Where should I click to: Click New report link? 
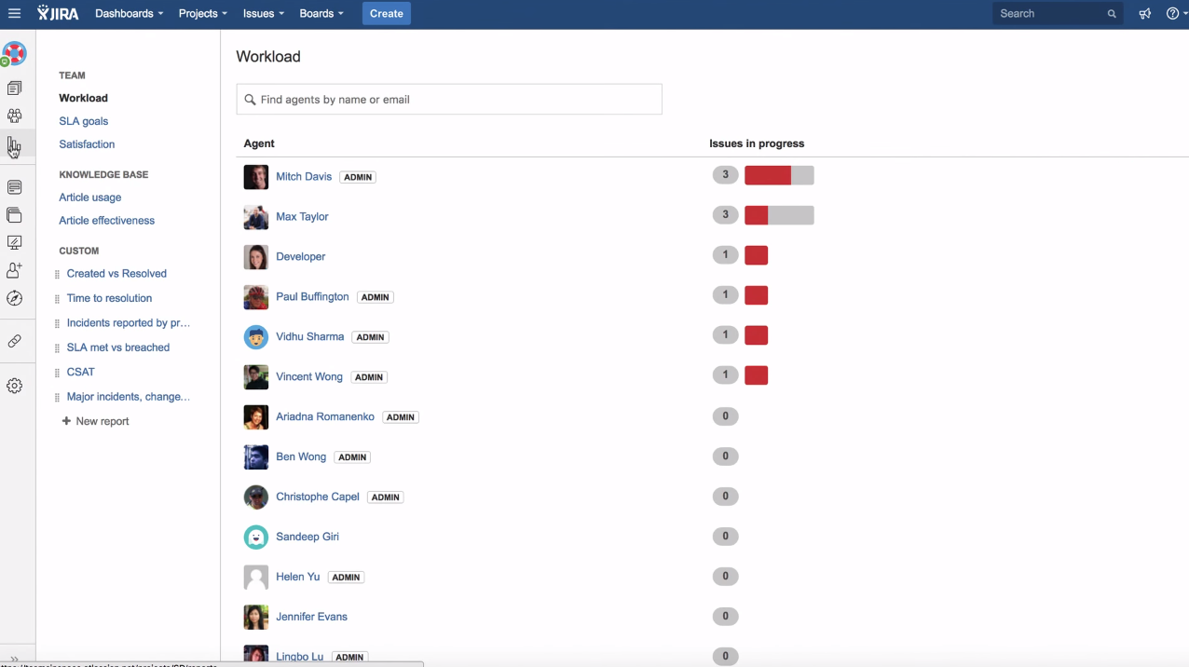click(102, 421)
